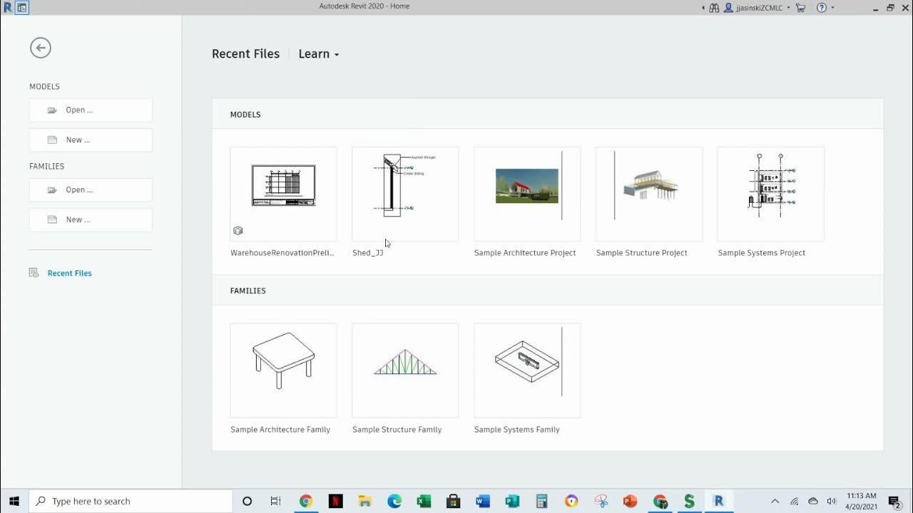Click New under FAMILIES

(x=91, y=220)
